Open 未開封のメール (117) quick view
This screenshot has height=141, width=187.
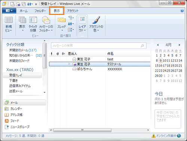(23, 50)
